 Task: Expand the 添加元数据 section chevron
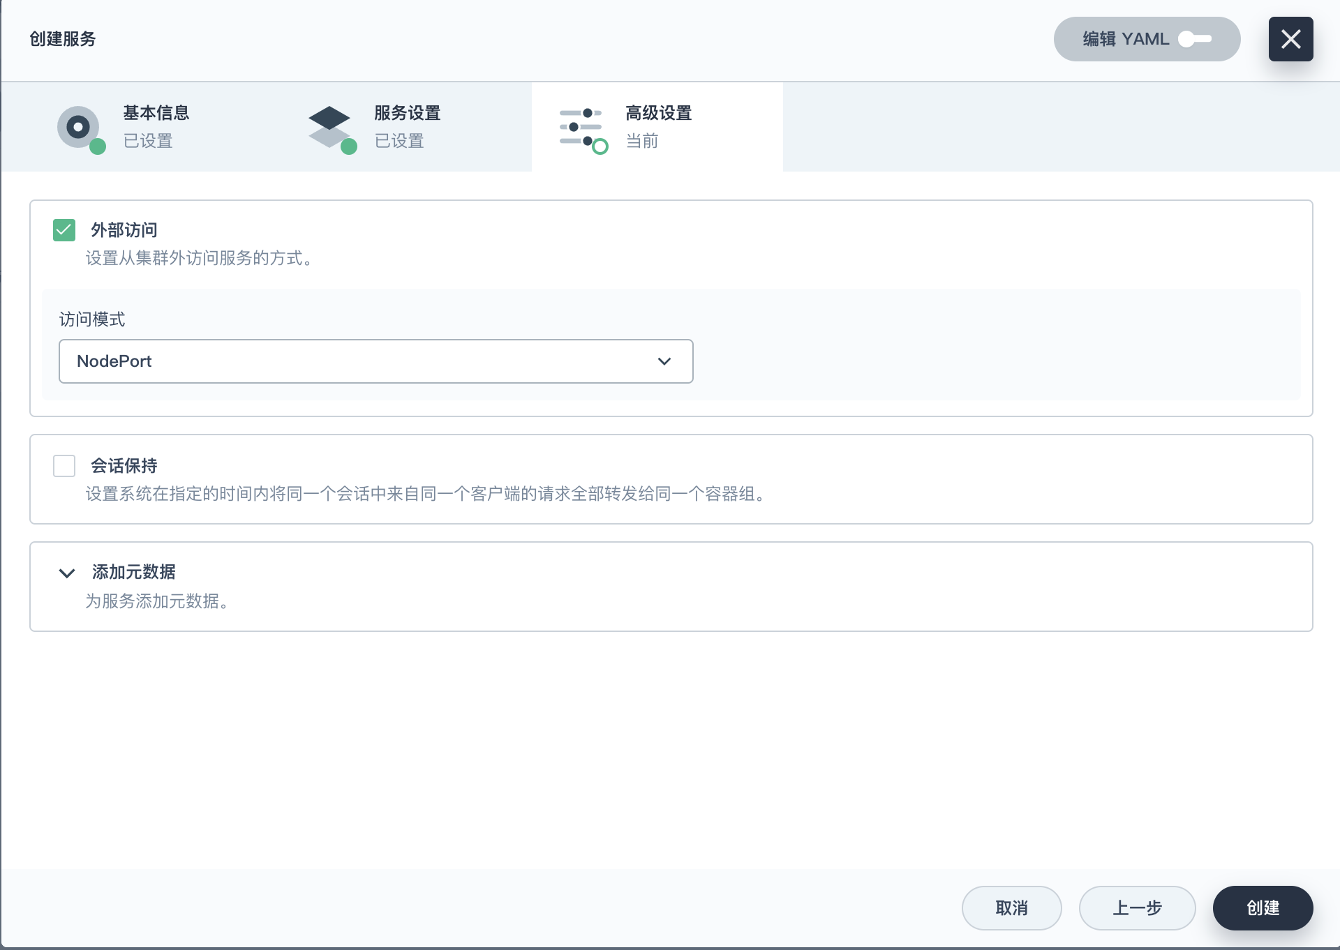[x=67, y=573]
